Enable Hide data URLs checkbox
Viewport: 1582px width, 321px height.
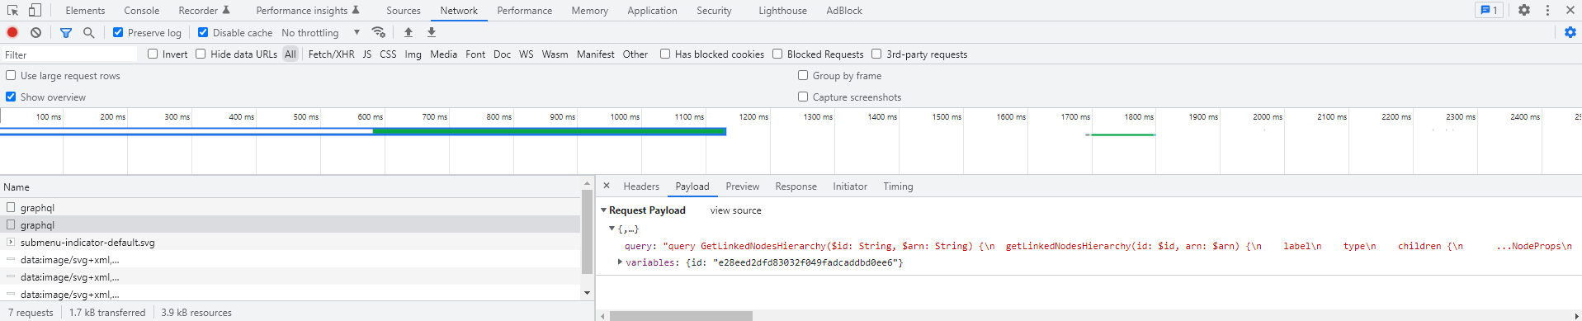point(201,54)
